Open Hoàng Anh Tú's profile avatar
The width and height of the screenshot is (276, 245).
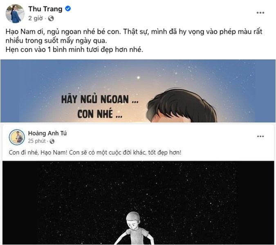pyautogui.click(x=17, y=137)
